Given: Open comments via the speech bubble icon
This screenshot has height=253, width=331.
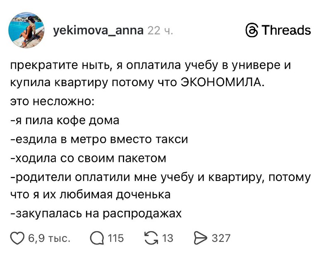Looking at the screenshot, I should click(x=96, y=239).
